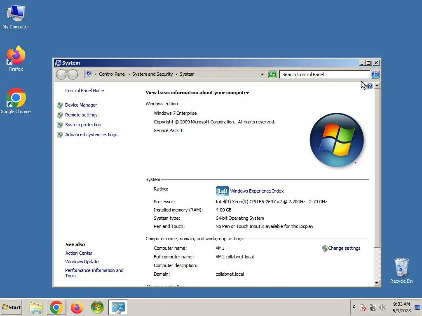422x316 pixels.
Task: Click the "collabnet.local" domain value
Action: point(230,274)
